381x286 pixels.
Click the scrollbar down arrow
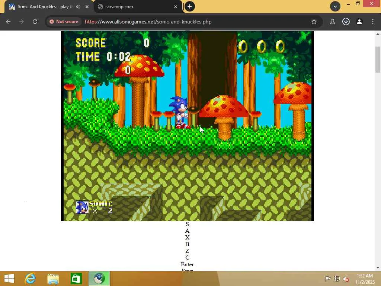coord(378,268)
